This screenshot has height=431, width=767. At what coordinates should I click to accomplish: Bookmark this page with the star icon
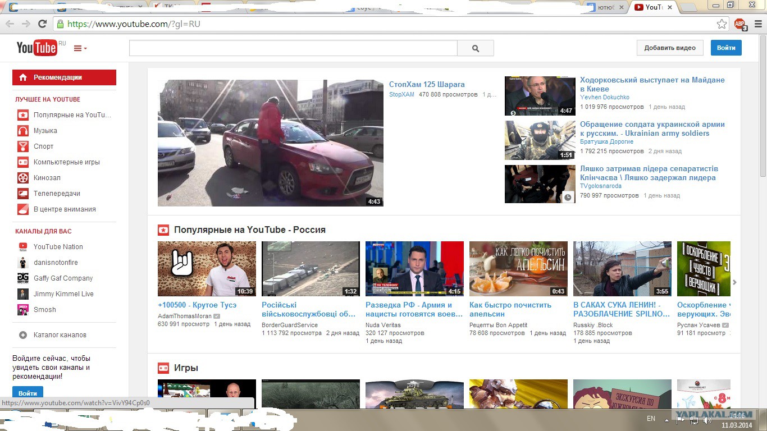pos(722,24)
